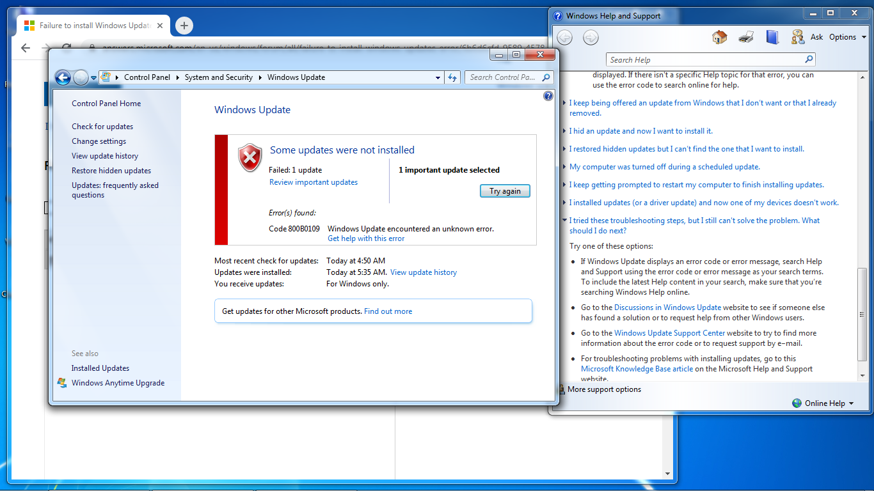Expand 'I installed updates' device topic

pyautogui.click(x=704, y=203)
